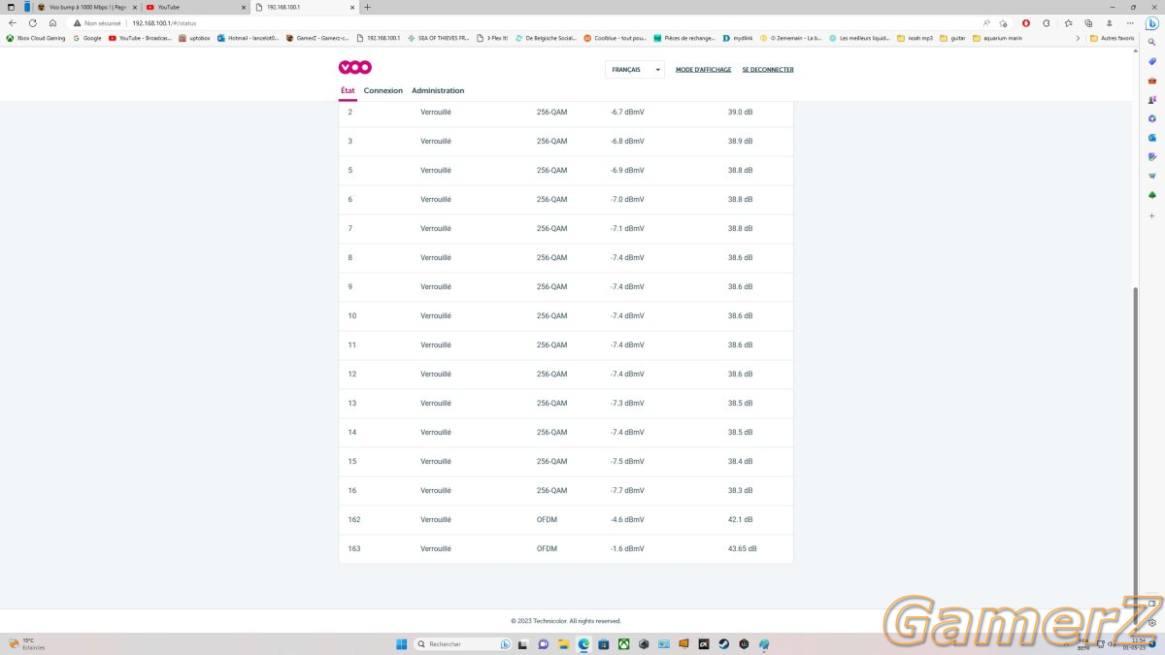Open the browser profile icon
Image resolution: width=1165 pixels, height=655 pixels.
tap(1109, 22)
